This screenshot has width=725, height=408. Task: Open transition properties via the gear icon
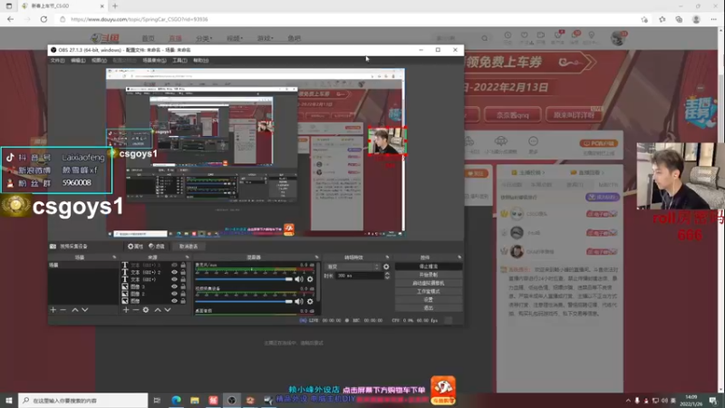pyautogui.click(x=386, y=267)
